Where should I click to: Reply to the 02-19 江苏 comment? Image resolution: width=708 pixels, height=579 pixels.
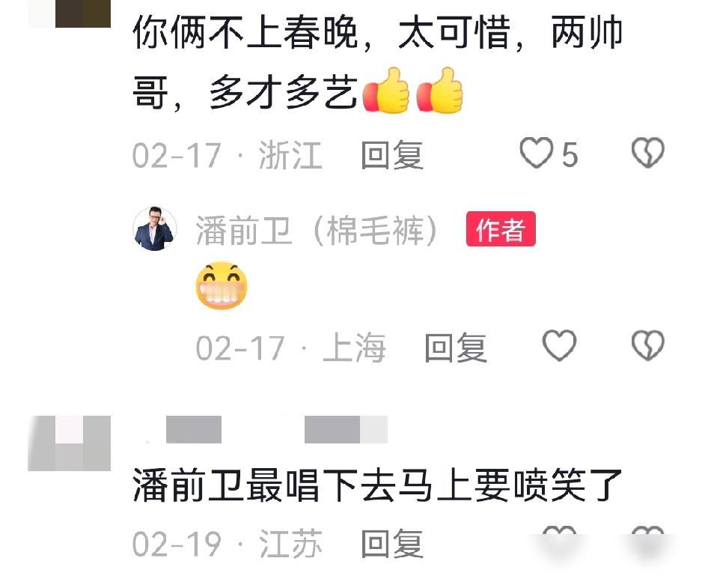[392, 544]
